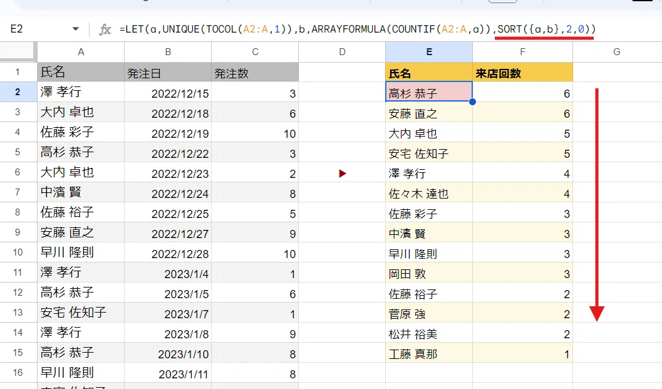This screenshot has width=662, height=389.
Task: Click the fx function icon
Action: pyautogui.click(x=105, y=29)
